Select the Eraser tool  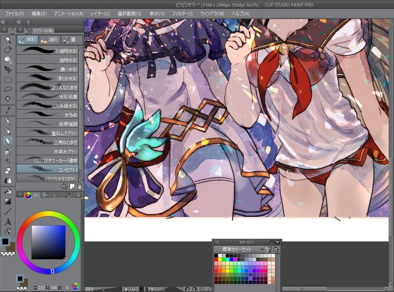8,171
